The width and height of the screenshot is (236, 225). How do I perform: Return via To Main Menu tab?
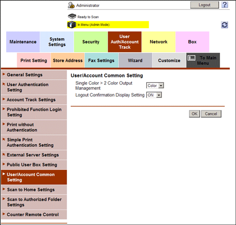point(203,60)
